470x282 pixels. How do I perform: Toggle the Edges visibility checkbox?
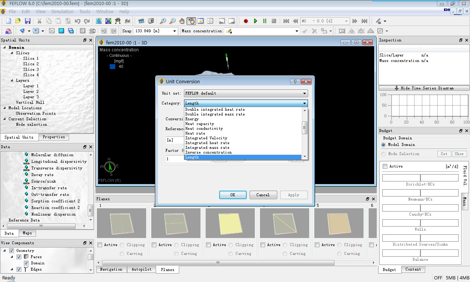pos(19,269)
